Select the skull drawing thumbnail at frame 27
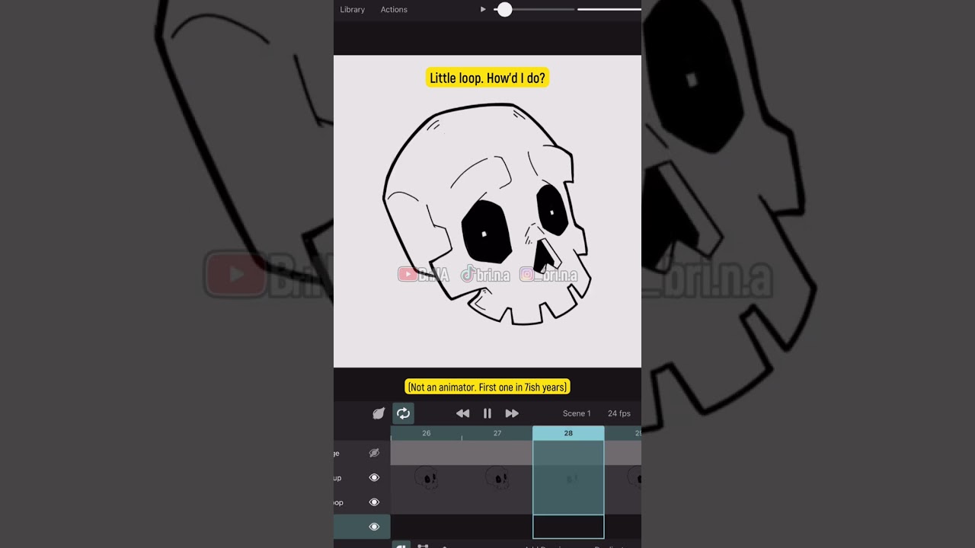Image resolution: width=975 pixels, height=548 pixels. (497, 478)
